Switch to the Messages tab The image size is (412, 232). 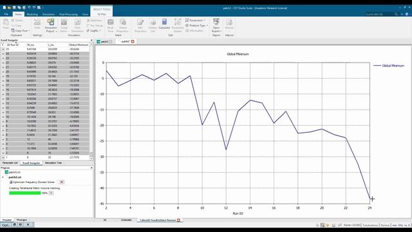click(21, 220)
